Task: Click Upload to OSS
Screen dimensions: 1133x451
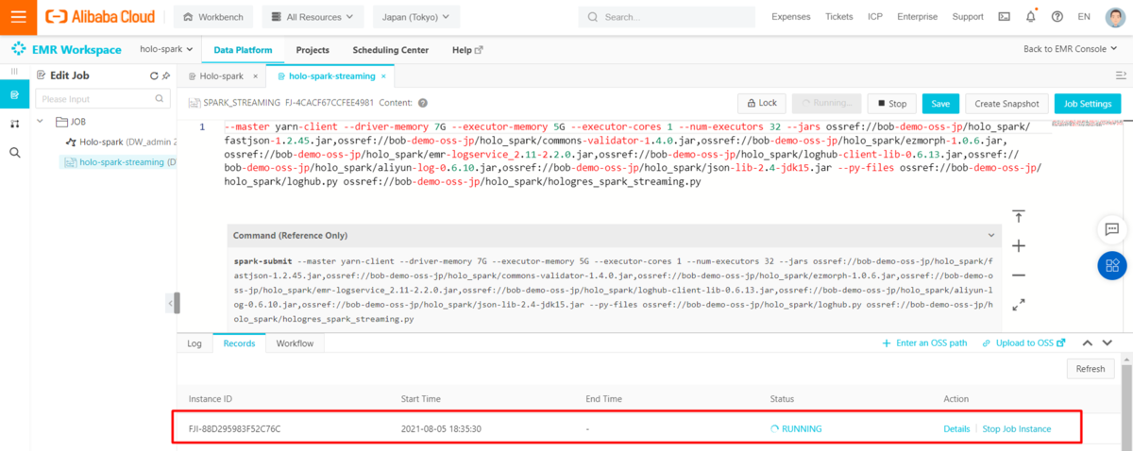Action: click(x=1023, y=343)
